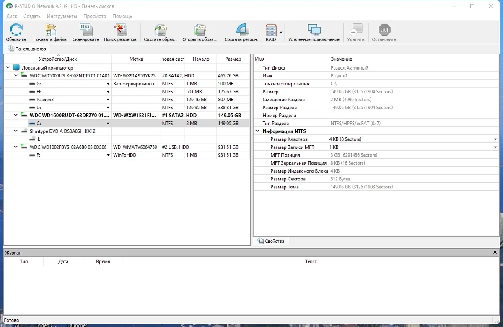Viewport: 503px width, 327px height.
Task: Sort by Устройство/Диск column header
Action: tap(58, 59)
